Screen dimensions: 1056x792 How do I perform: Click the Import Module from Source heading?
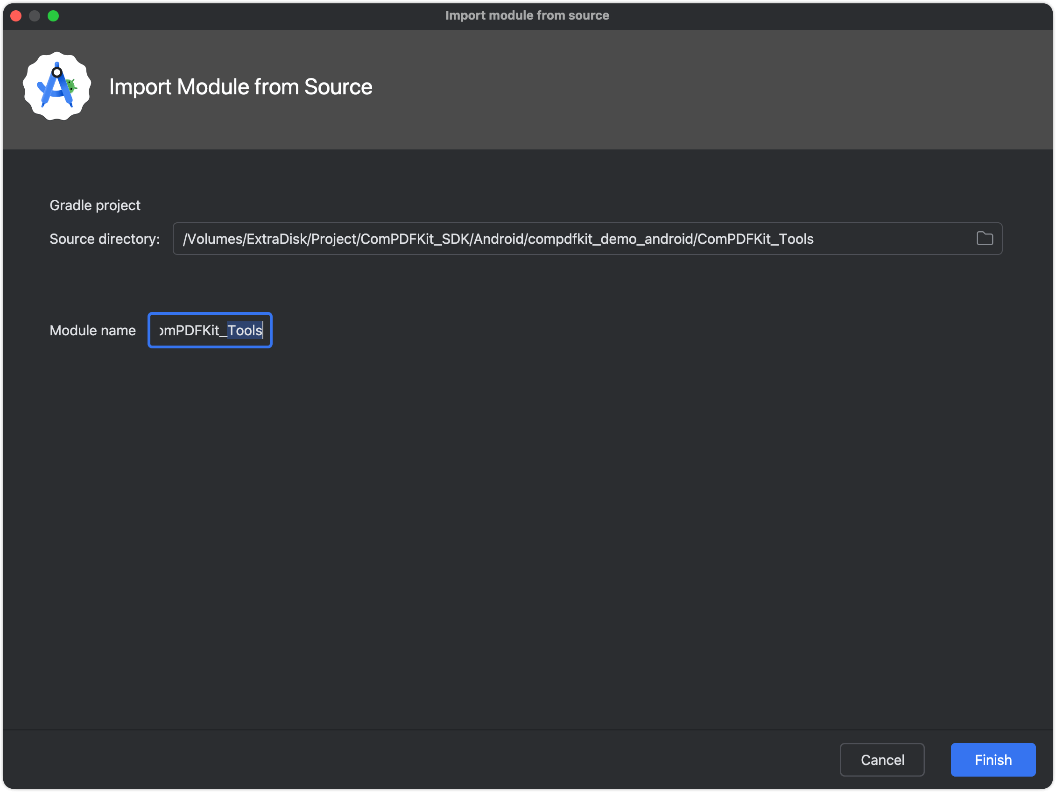(240, 87)
